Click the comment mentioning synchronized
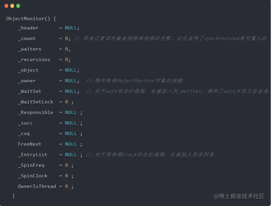This screenshot has width=271, height=206. [x=170, y=38]
